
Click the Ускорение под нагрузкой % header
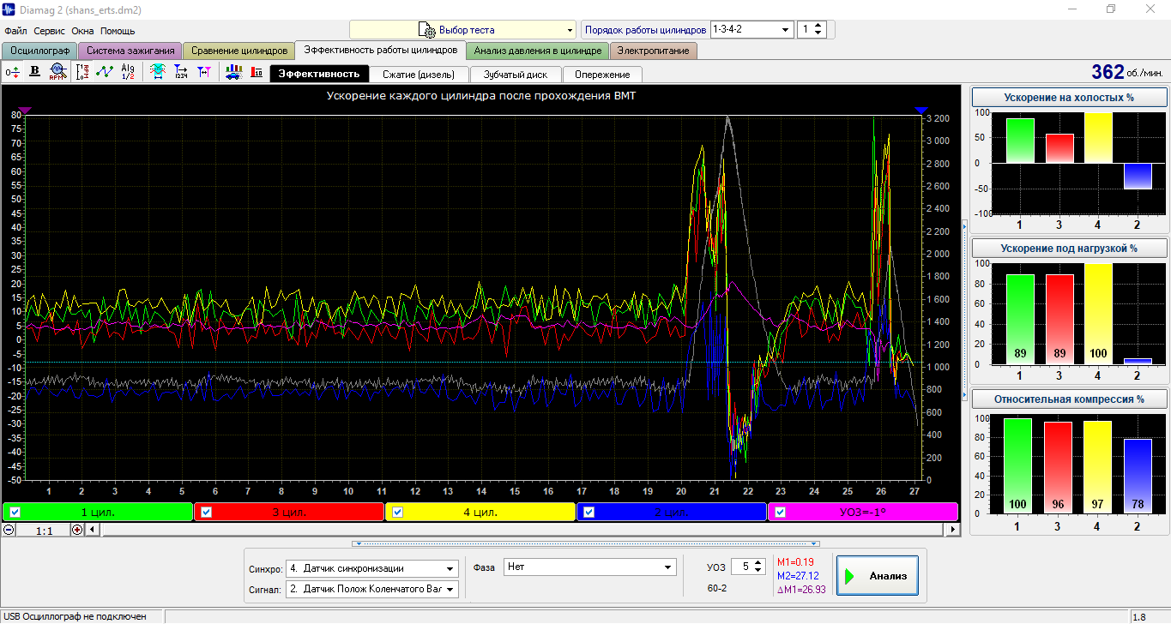click(x=1069, y=248)
